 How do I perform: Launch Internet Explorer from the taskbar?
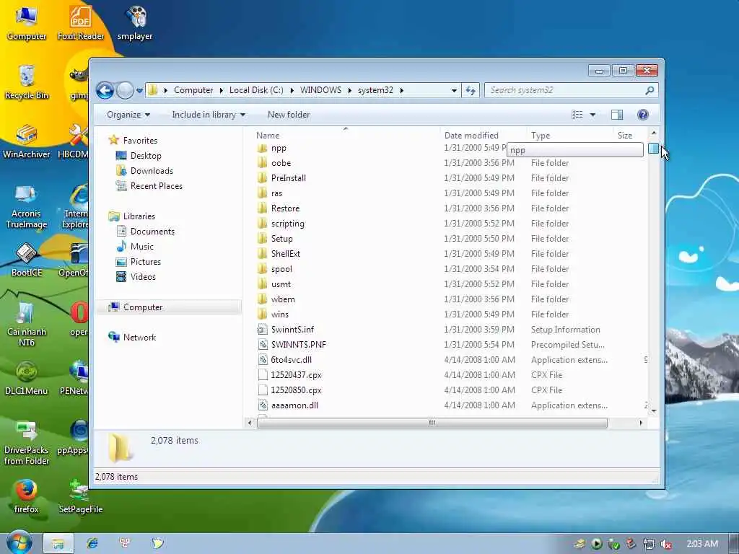(92, 543)
